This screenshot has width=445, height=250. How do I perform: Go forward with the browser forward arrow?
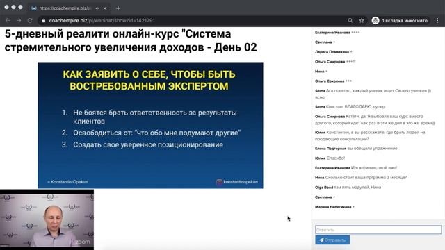[x=19, y=20]
